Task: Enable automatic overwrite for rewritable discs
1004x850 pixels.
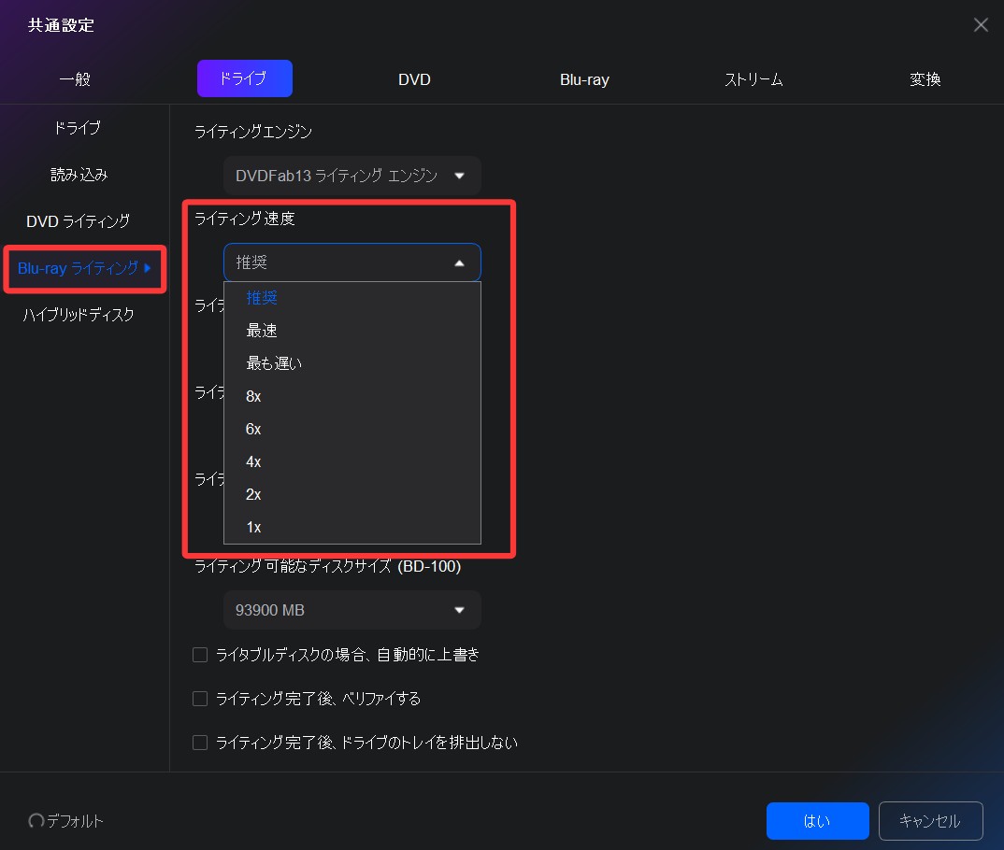Action: [x=199, y=654]
